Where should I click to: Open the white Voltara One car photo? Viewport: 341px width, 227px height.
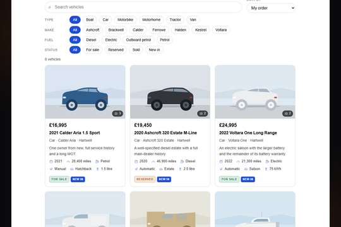[x=255, y=92]
